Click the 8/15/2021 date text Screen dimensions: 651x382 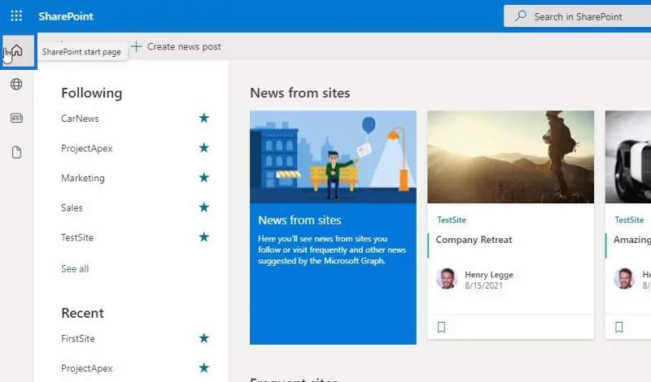click(x=483, y=286)
